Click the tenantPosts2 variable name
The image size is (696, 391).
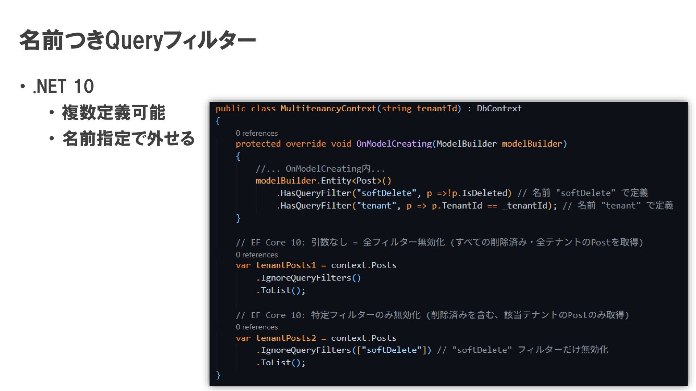click(286, 338)
